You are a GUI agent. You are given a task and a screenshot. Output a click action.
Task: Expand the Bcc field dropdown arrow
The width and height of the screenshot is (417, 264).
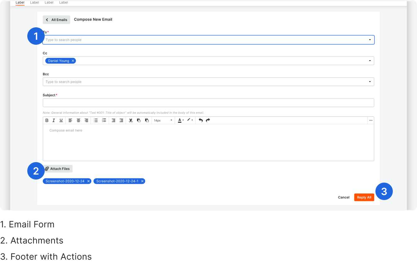[370, 82]
